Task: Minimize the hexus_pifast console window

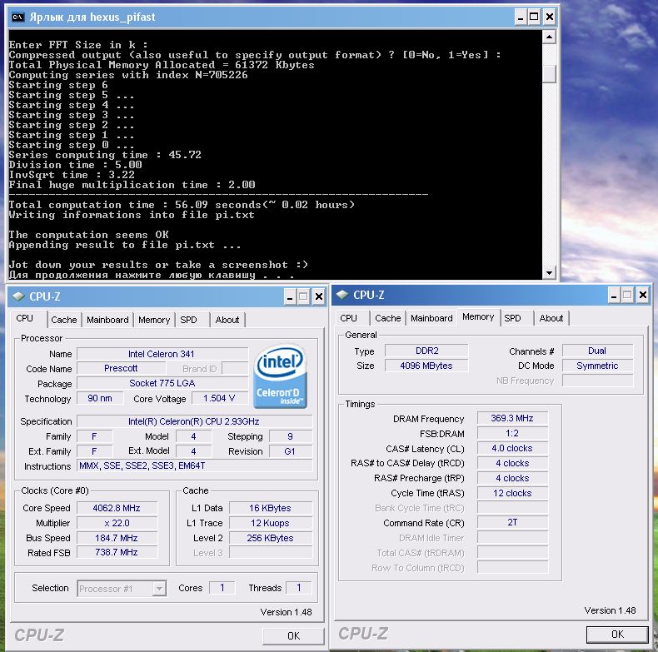Action: coord(521,17)
